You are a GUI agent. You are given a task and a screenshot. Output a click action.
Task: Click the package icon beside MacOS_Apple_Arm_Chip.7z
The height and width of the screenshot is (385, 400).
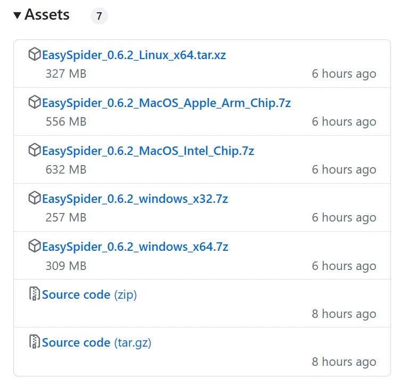(x=35, y=102)
